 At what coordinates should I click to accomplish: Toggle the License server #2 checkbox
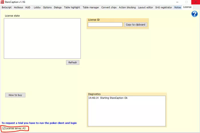[4, 128]
